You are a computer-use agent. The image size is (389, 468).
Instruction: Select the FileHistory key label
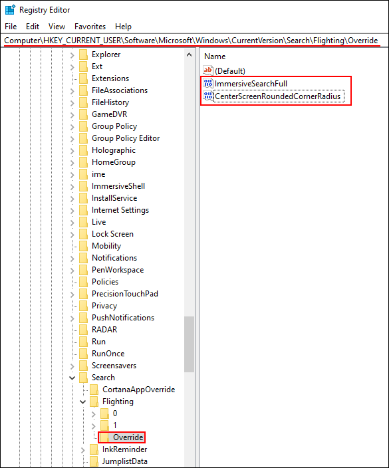point(110,102)
